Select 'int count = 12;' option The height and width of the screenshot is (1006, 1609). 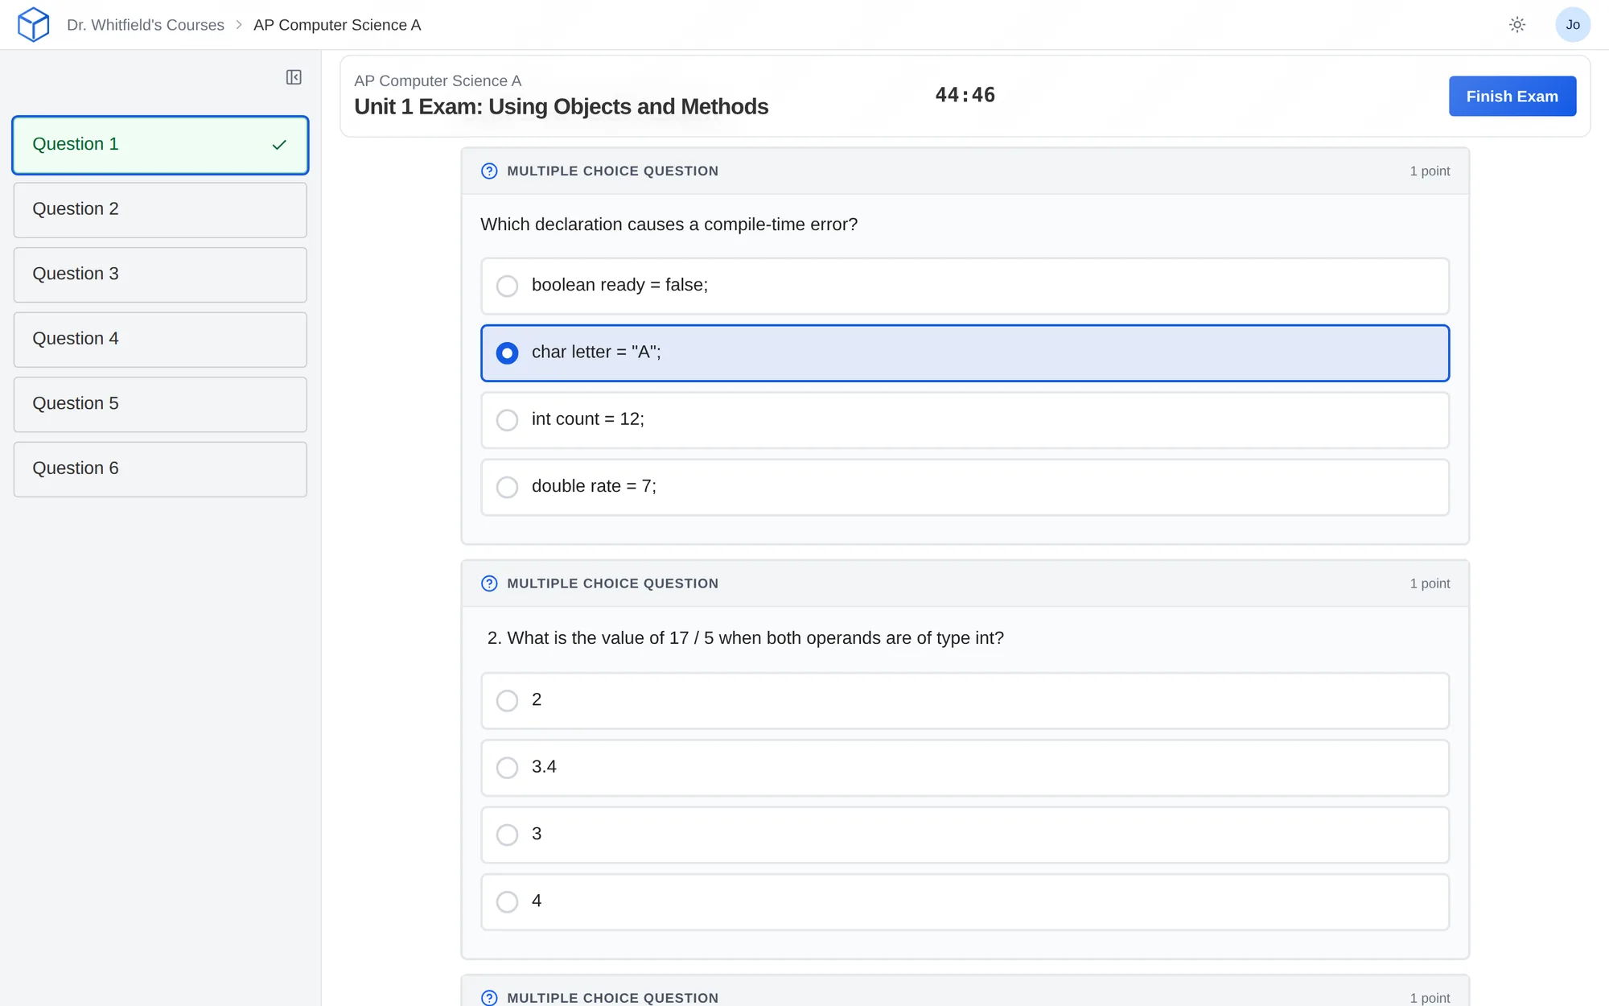pyautogui.click(x=965, y=420)
